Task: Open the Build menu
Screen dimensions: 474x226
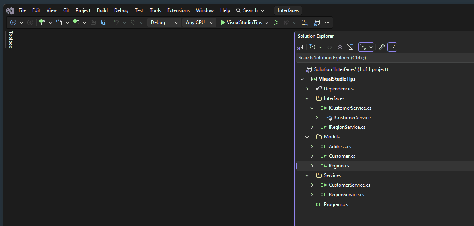Action: click(103, 10)
